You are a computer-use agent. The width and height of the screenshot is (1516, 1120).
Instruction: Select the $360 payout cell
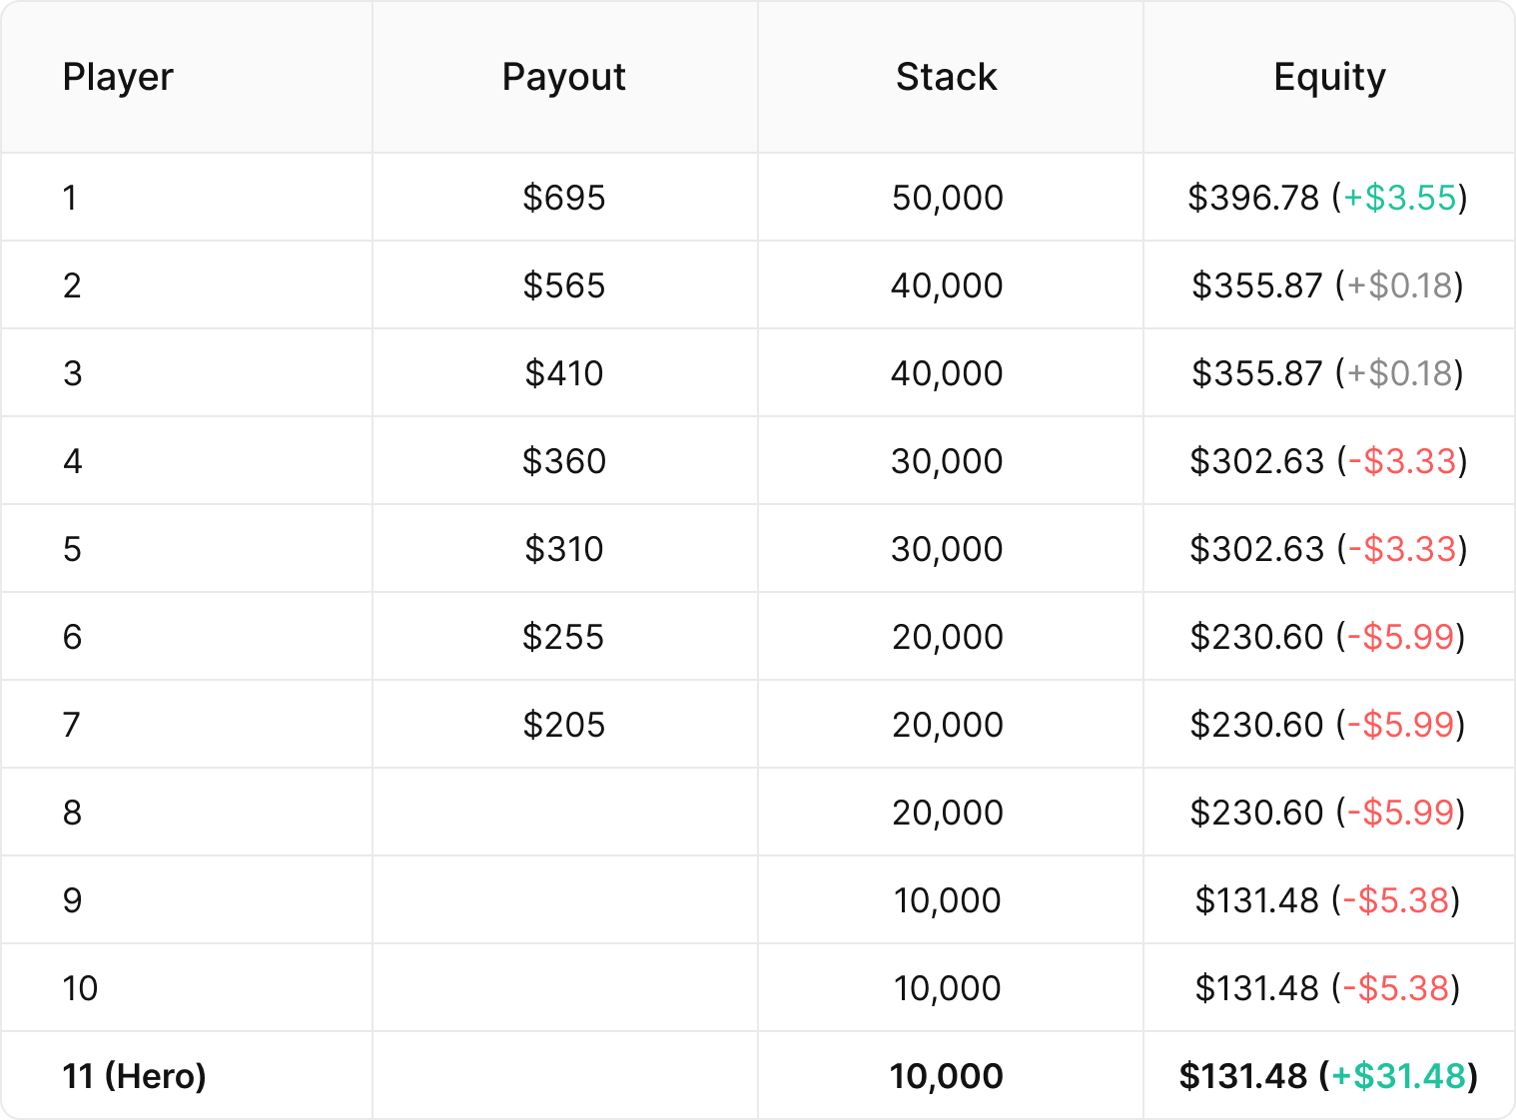(x=564, y=461)
